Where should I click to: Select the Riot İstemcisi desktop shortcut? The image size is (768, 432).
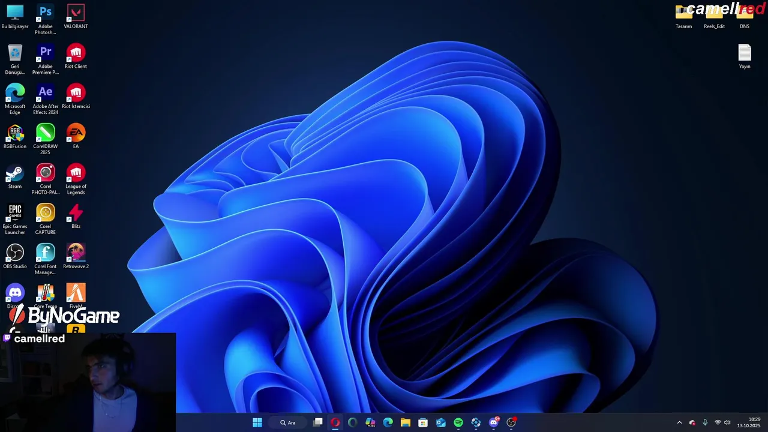pyautogui.click(x=76, y=97)
